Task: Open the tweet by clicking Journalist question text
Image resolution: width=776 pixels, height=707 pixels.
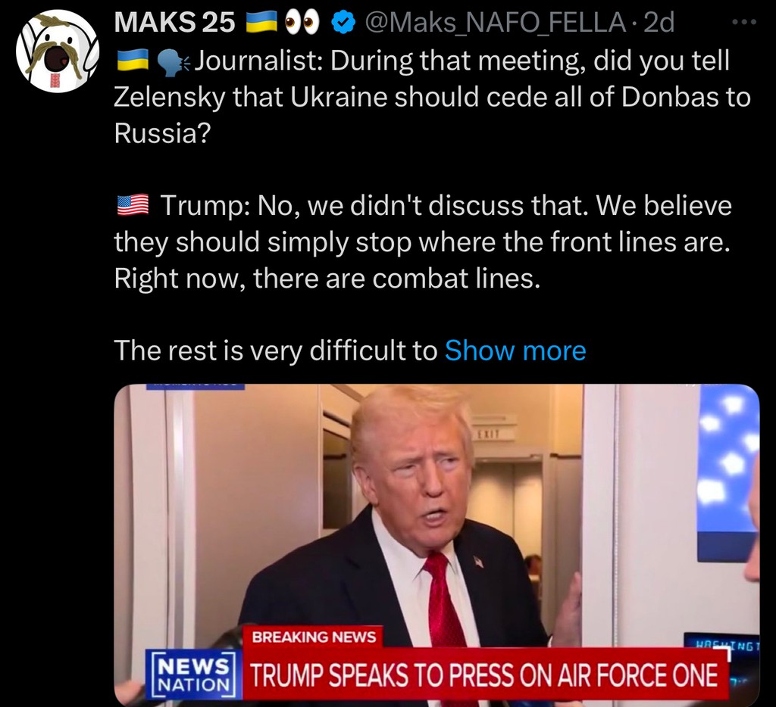Action: [432, 97]
